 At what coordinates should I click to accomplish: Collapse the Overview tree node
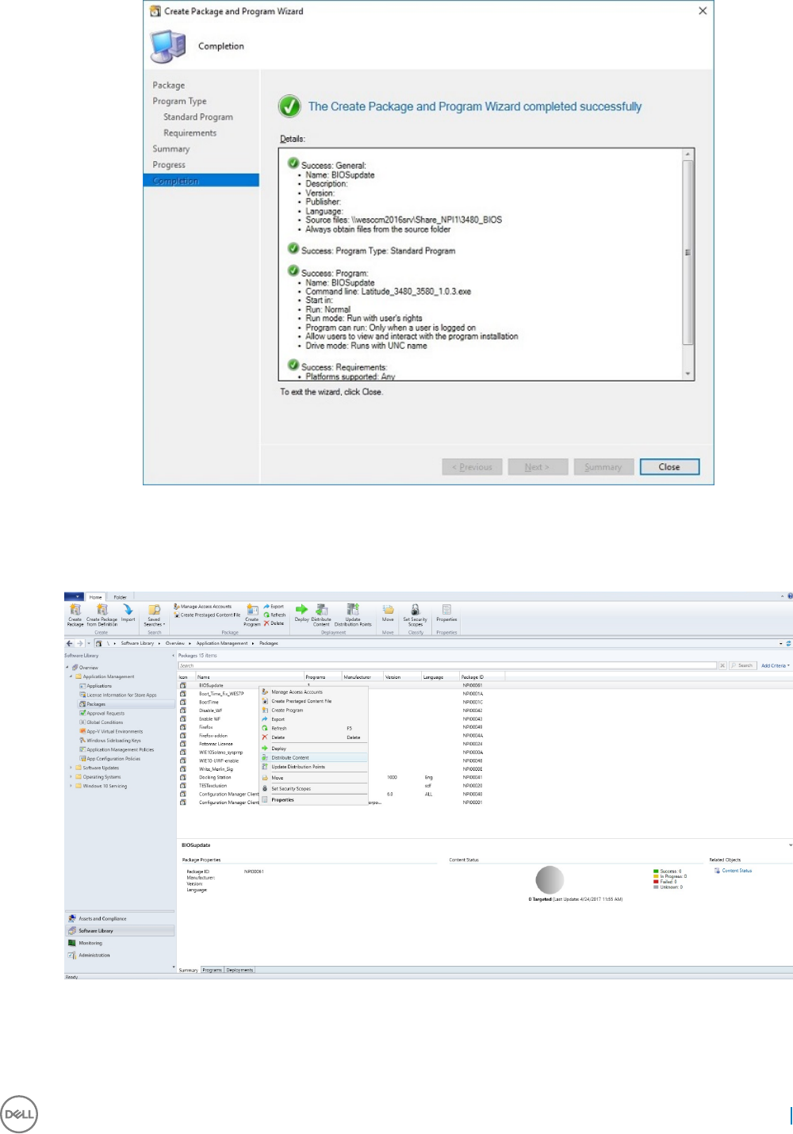pyautogui.click(x=67, y=668)
